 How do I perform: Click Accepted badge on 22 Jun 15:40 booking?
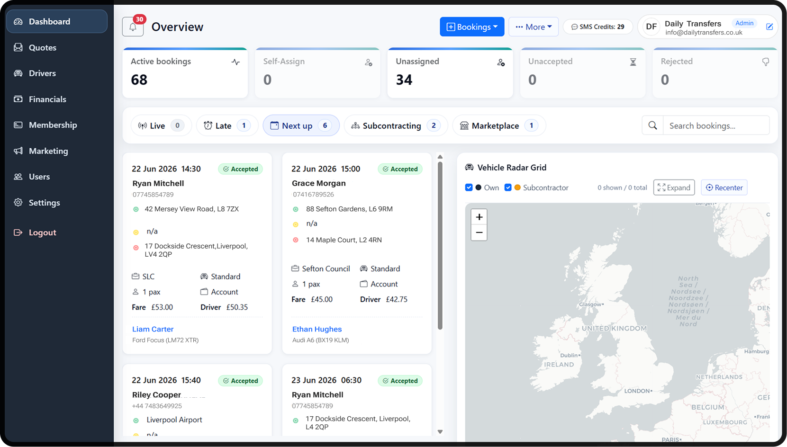coord(241,381)
